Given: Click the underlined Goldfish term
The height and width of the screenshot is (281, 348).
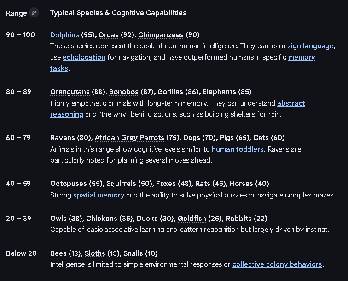Looking at the screenshot, I should (192, 219).
